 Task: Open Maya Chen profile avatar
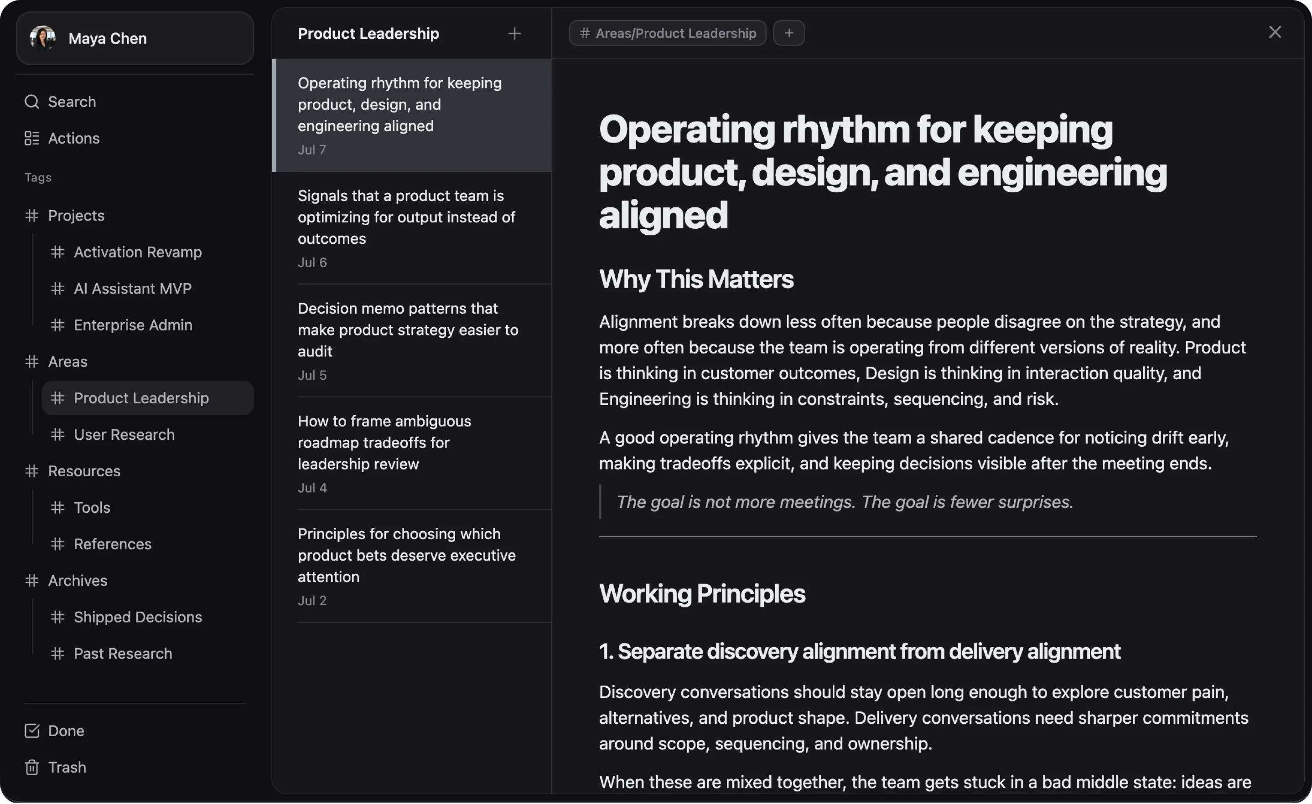42,38
